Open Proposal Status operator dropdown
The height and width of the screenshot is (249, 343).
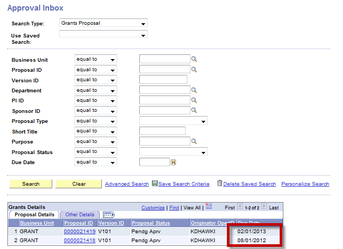(x=96, y=151)
